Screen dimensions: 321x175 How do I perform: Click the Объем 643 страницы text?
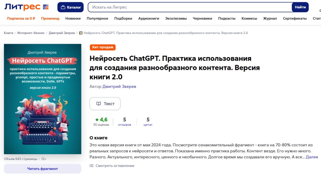click(x=21, y=159)
